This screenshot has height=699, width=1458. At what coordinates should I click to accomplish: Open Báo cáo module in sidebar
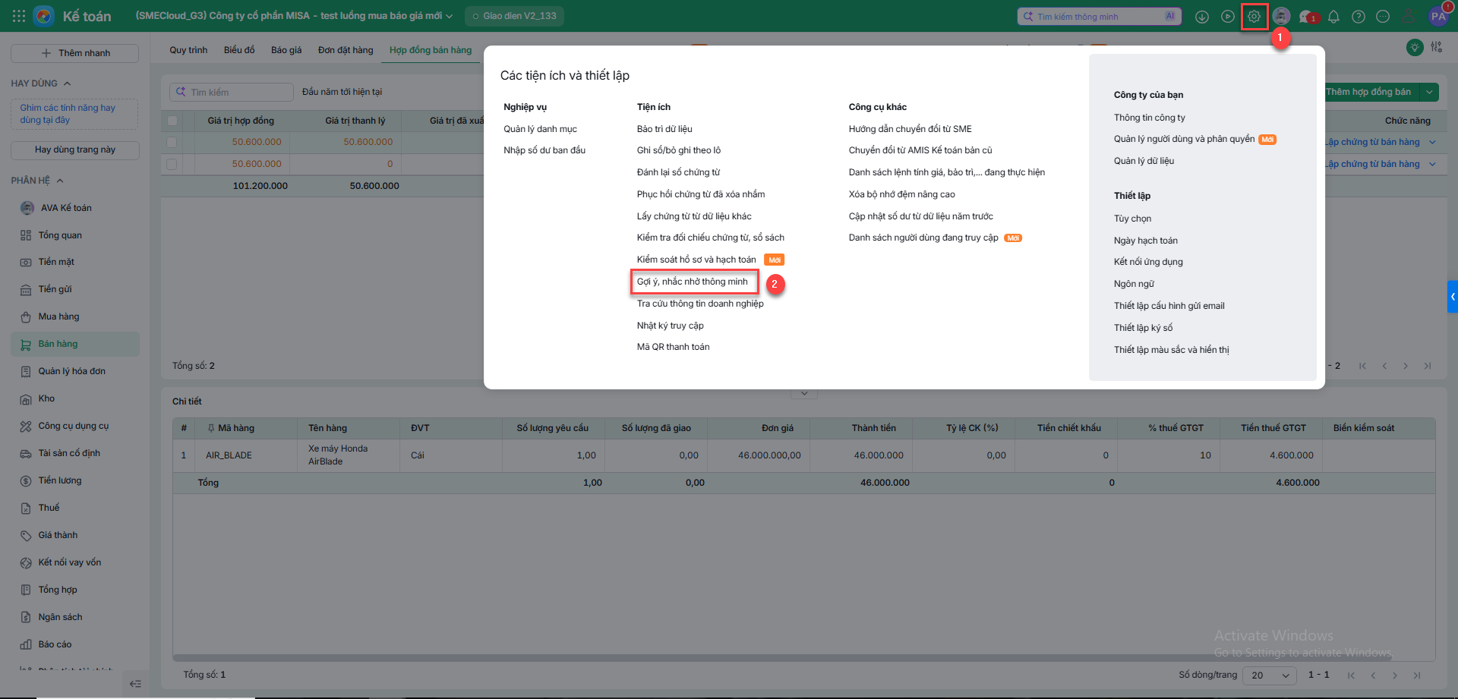tap(74, 644)
